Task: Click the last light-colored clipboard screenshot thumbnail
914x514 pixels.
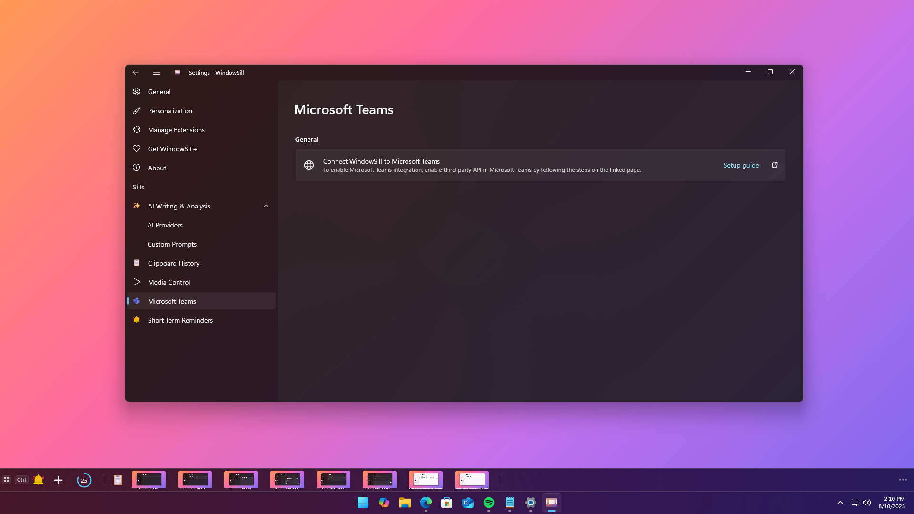Action: coord(472,479)
